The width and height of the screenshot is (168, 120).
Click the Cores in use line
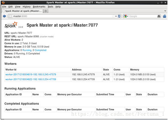pos(20,43)
